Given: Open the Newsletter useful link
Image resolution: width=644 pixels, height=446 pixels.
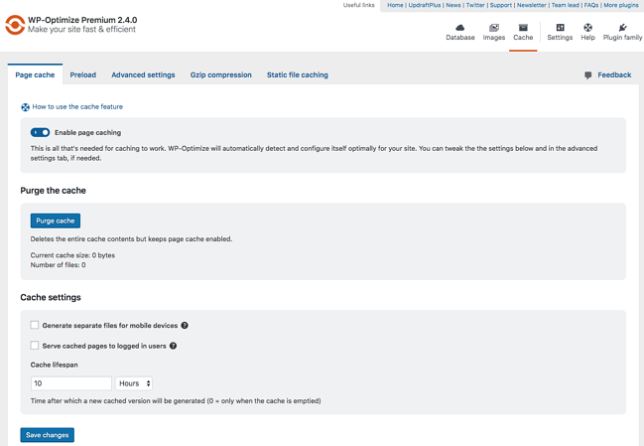Looking at the screenshot, I should pyautogui.click(x=532, y=5).
